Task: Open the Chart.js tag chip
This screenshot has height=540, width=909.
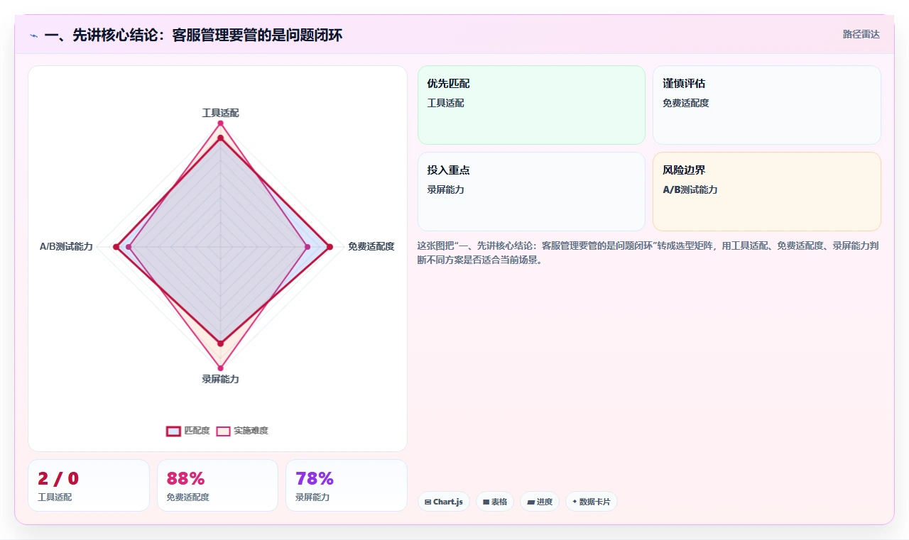Action: [x=443, y=502]
